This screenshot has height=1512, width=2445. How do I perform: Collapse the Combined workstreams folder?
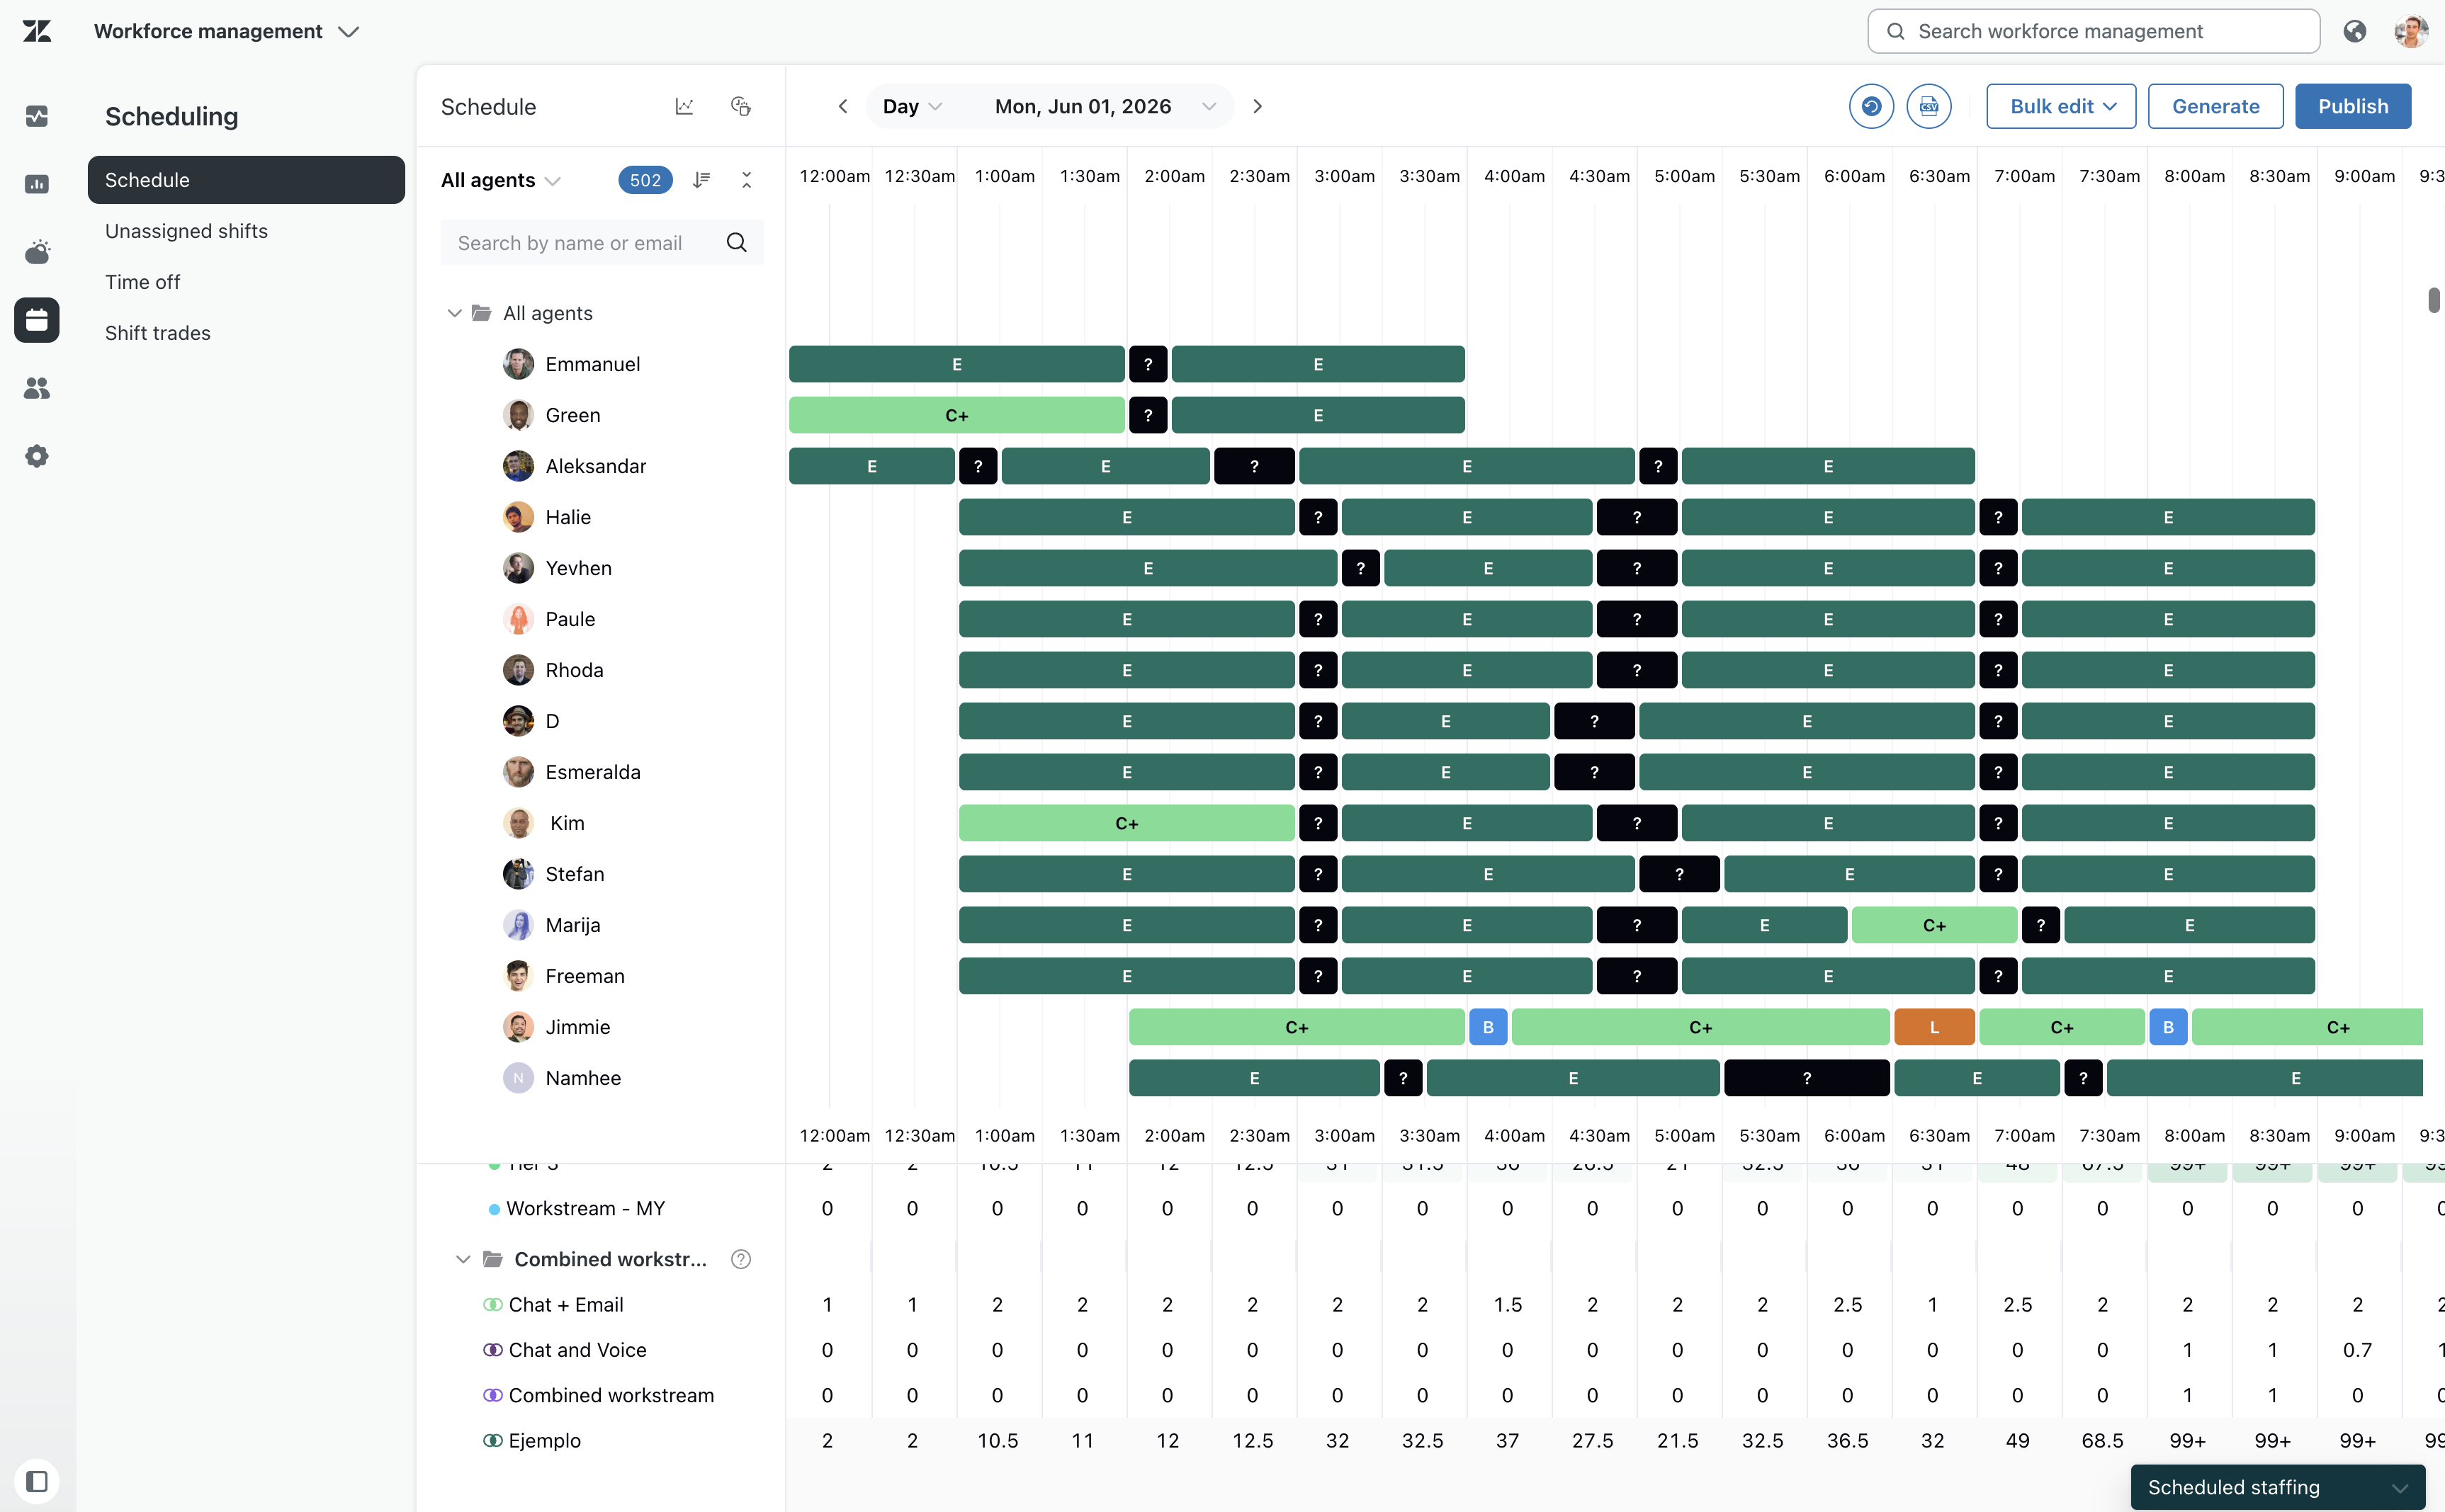[463, 1259]
